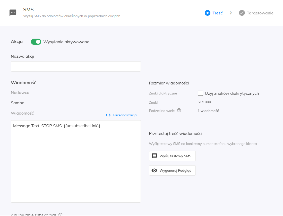This screenshot has width=283, height=216.
Task: Click the grey Targetowanie checkmark circle icon
Action: tap(242, 13)
